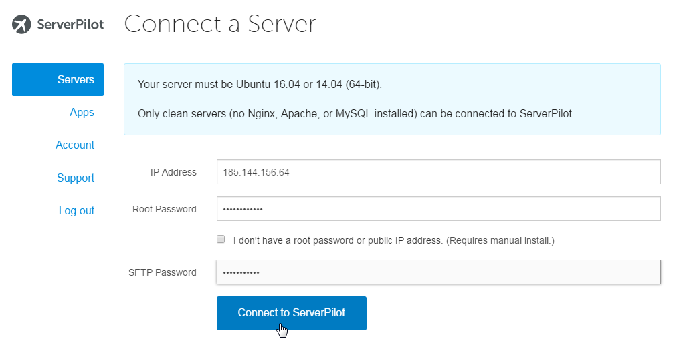Viewport: 687px width, 349px height.
Task: Click the IP Address field label
Action: coord(173,172)
